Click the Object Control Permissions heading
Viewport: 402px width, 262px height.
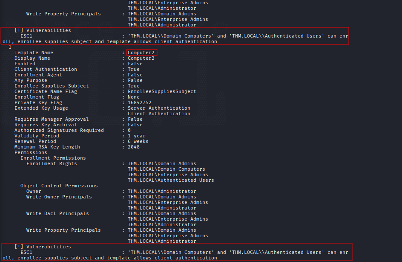[59, 186]
